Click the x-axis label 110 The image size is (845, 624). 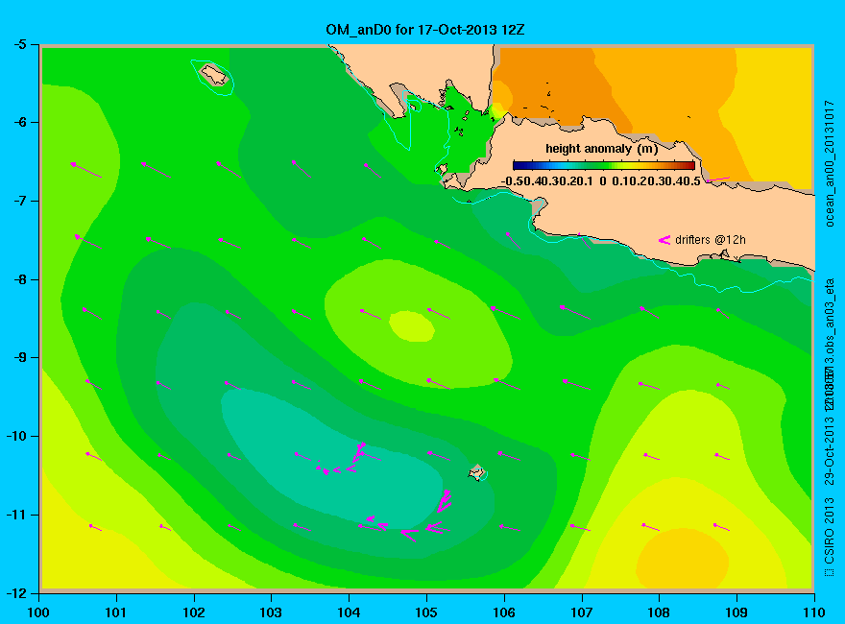813,612
